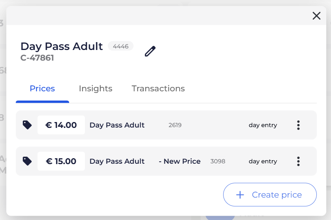
Task: Click the C-47861 code under the title
Action: tap(37, 58)
